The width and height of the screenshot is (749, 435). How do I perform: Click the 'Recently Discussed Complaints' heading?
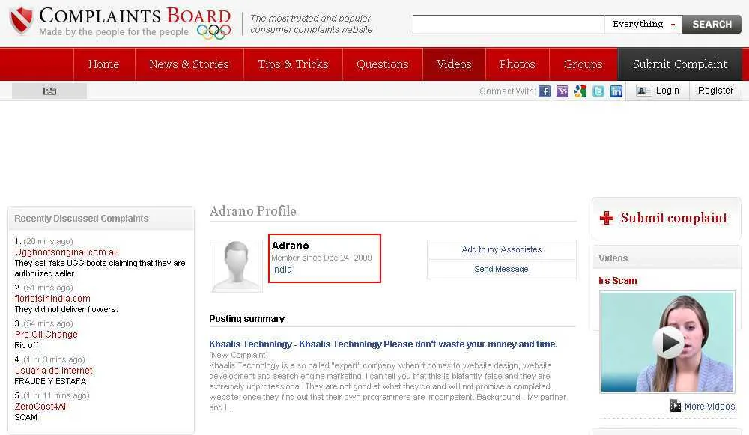(x=81, y=218)
